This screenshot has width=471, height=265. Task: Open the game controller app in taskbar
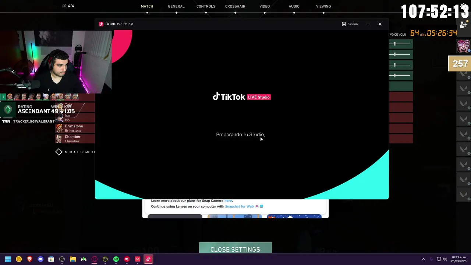click(84, 259)
